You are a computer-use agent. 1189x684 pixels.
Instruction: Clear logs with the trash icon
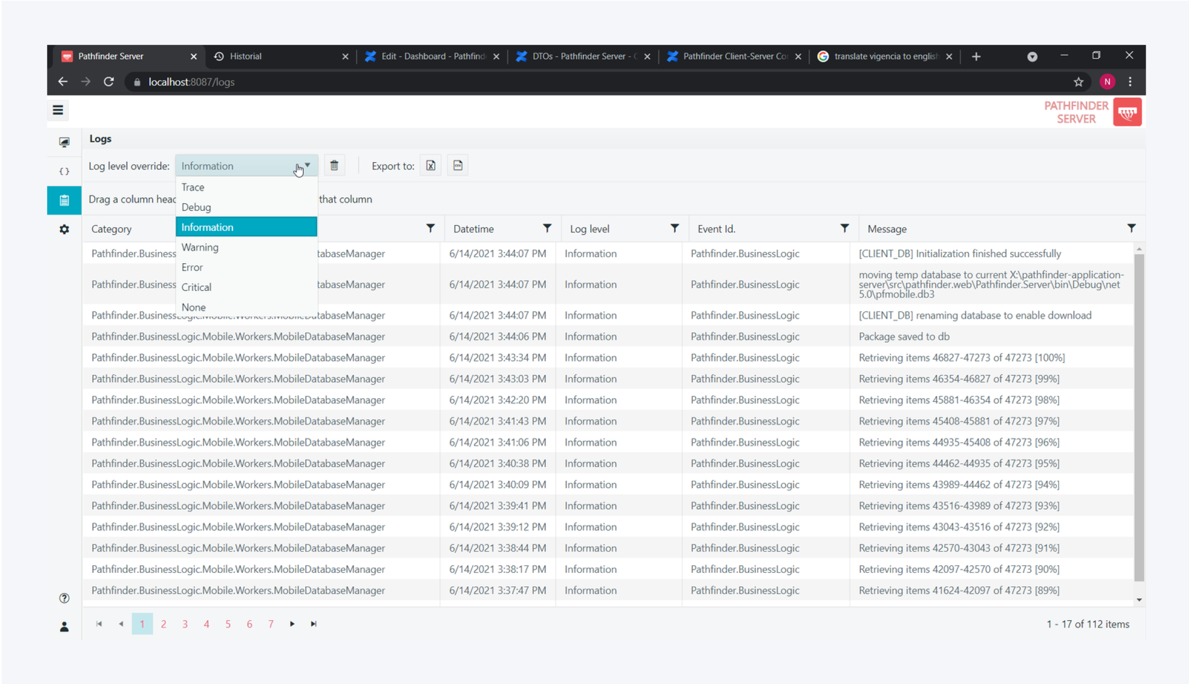pos(334,166)
